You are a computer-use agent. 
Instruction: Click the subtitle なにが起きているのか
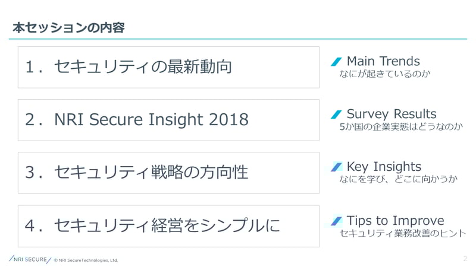tap(385, 74)
